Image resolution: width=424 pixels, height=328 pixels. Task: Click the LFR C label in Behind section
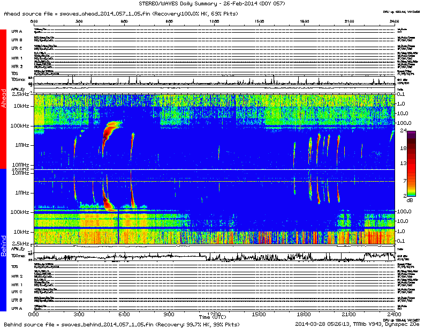[17, 292]
